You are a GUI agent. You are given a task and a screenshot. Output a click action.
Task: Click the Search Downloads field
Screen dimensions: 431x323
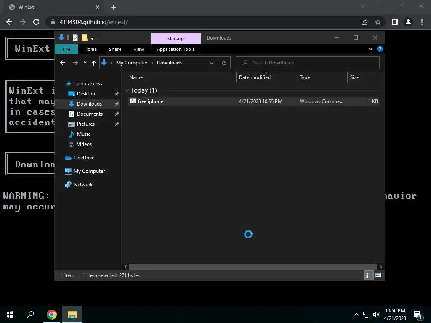pyautogui.click(x=308, y=63)
